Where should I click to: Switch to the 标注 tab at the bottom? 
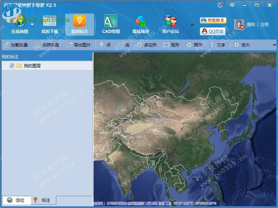click(44, 200)
